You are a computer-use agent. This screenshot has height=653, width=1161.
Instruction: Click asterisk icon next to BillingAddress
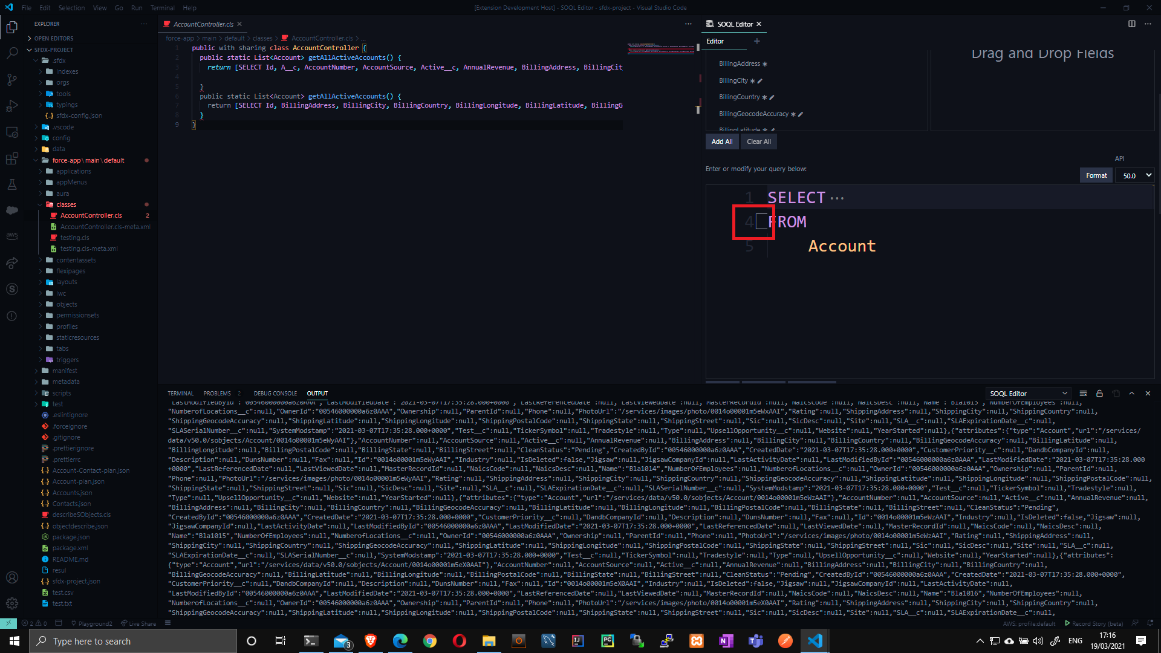[765, 64]
